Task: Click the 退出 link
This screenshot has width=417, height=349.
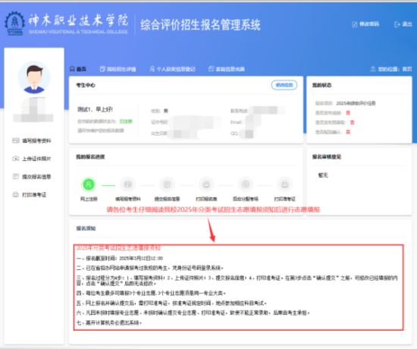Action: coord(403,24)
